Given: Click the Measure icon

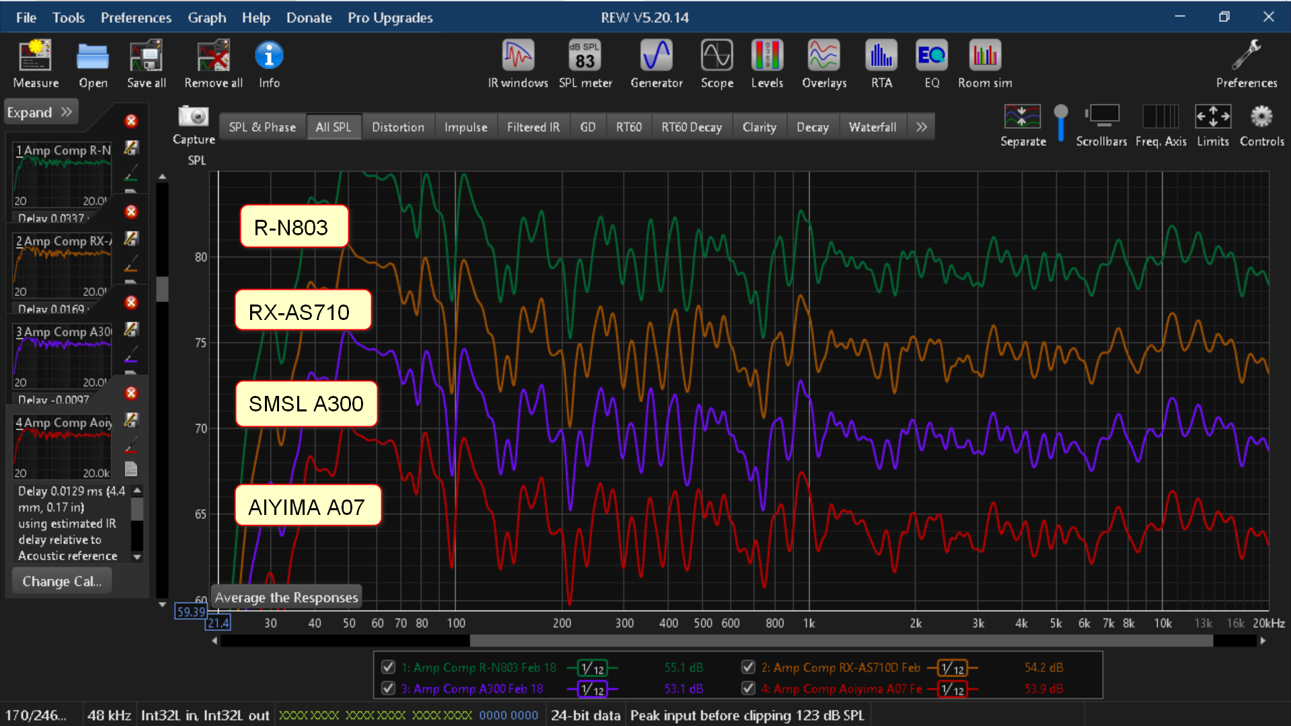Looking at the screenshot, I should pyautogui.click(x=36, y=64).
